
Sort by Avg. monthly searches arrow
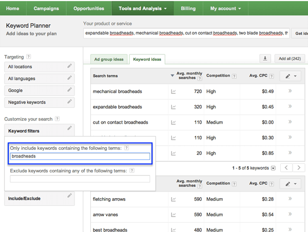172,75
